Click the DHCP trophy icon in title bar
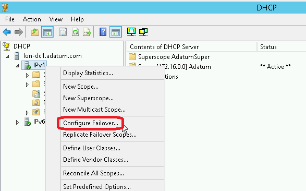Image resolution: width=306 pixels, height=191 pixels. [x=5, y=7]
